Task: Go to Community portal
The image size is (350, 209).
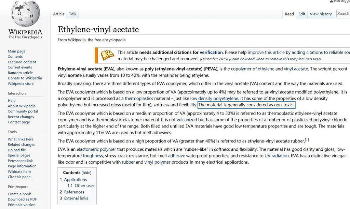Action: [x=23, y=111]
